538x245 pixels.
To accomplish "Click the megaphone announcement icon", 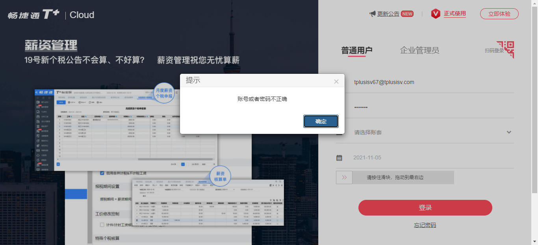I will pos(373,14).
